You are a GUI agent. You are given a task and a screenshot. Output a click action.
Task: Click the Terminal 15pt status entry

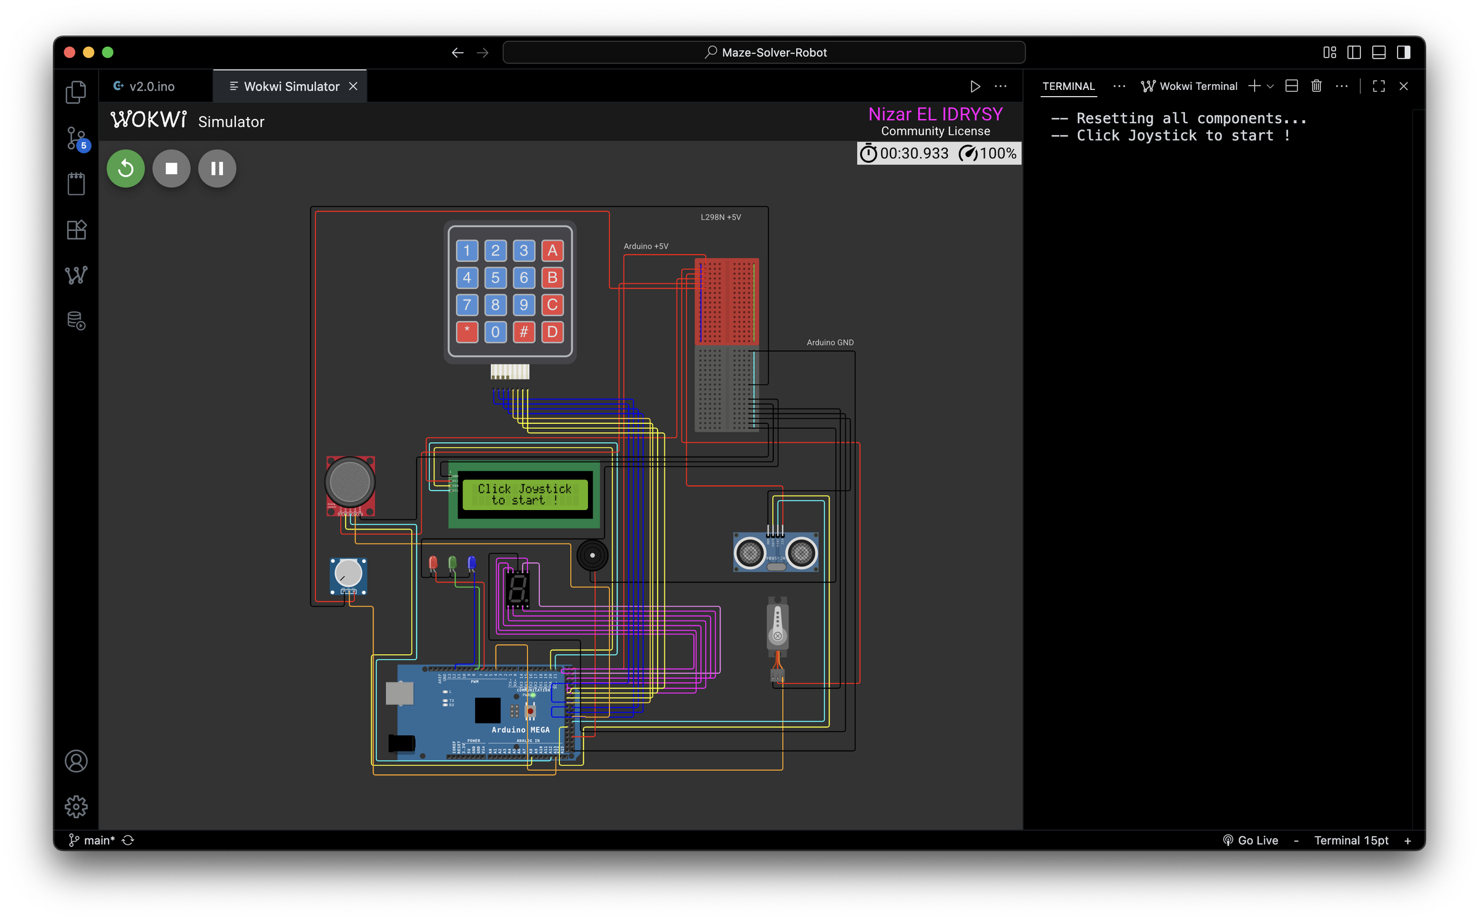click(1351, 840)
